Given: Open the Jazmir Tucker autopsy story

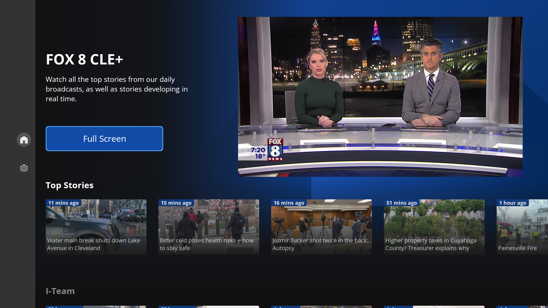Looking at the screenshot, I should click(321, 227).
